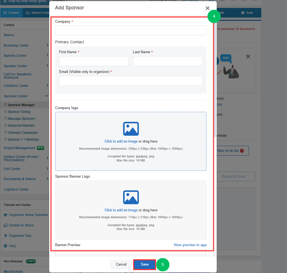
Task: Click the View to-do list button
Action: click(233, 151)
